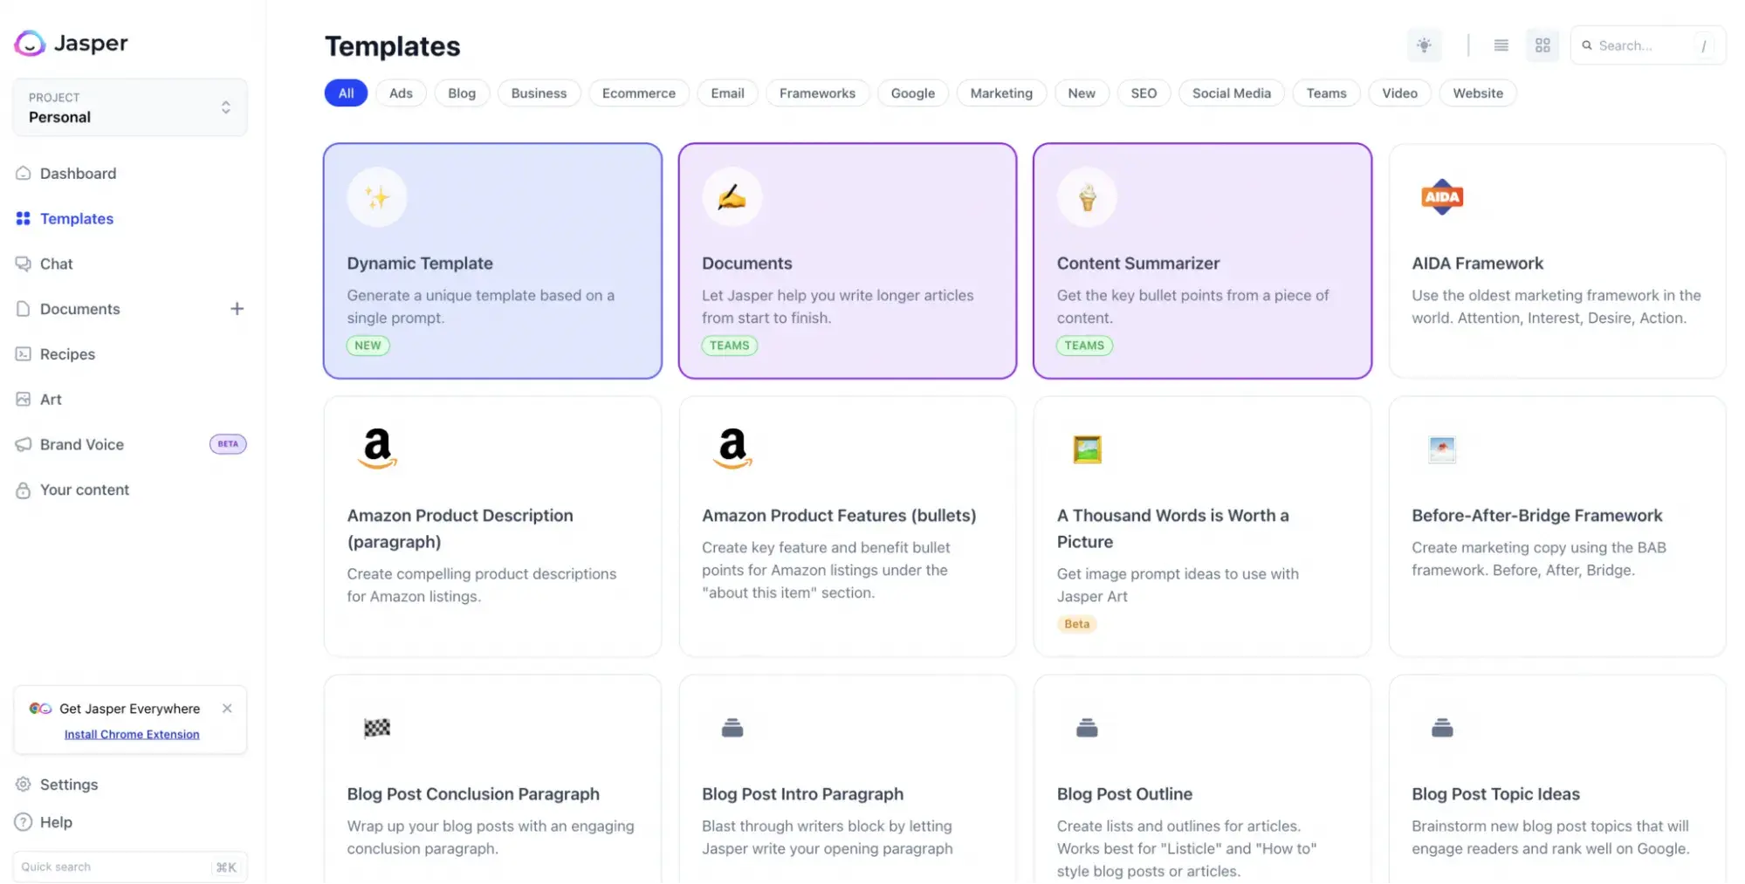The width and height of the screenshot is (1745, 884).
Task: Toggle the light/dark theme button
Action: click(1424, 45)
